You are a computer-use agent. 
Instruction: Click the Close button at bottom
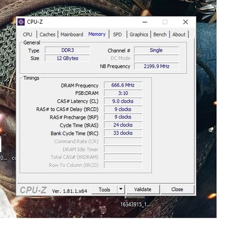pos(177,189)
